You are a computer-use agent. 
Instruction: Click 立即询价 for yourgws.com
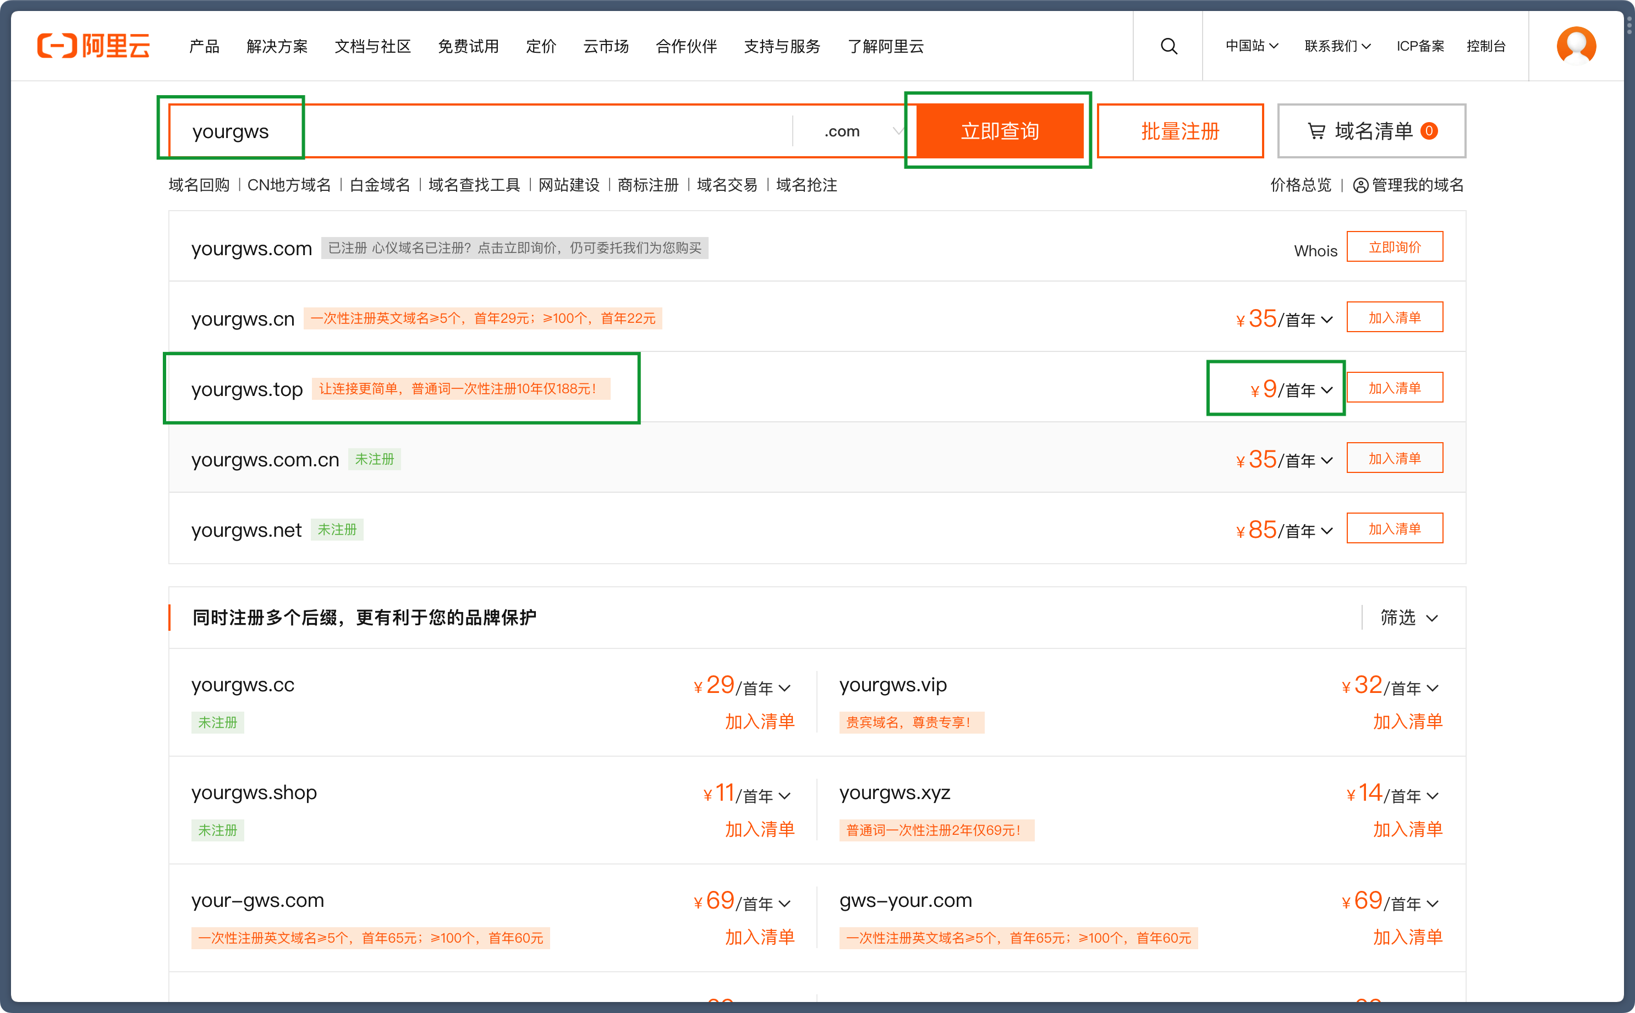point(1395,247)
